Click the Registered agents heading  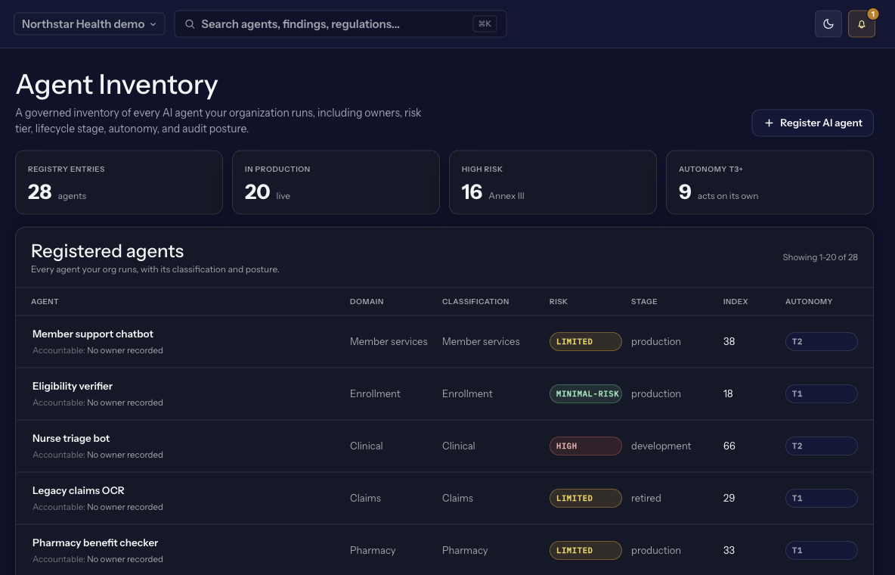(107, 251)
